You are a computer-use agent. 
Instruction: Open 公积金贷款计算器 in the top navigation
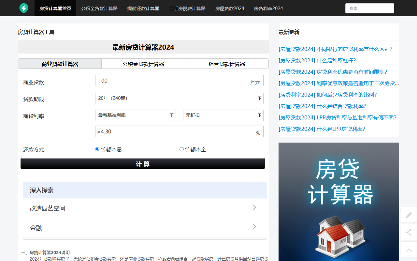click(x=99, y=8)
